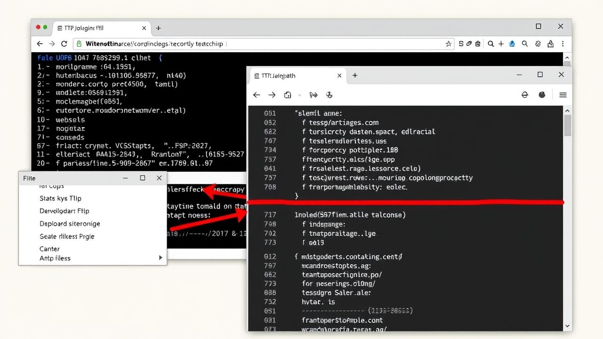603x339 pixels.
Task: Expand the Antp filess submenu arrow
Action: tap(160, 258)
